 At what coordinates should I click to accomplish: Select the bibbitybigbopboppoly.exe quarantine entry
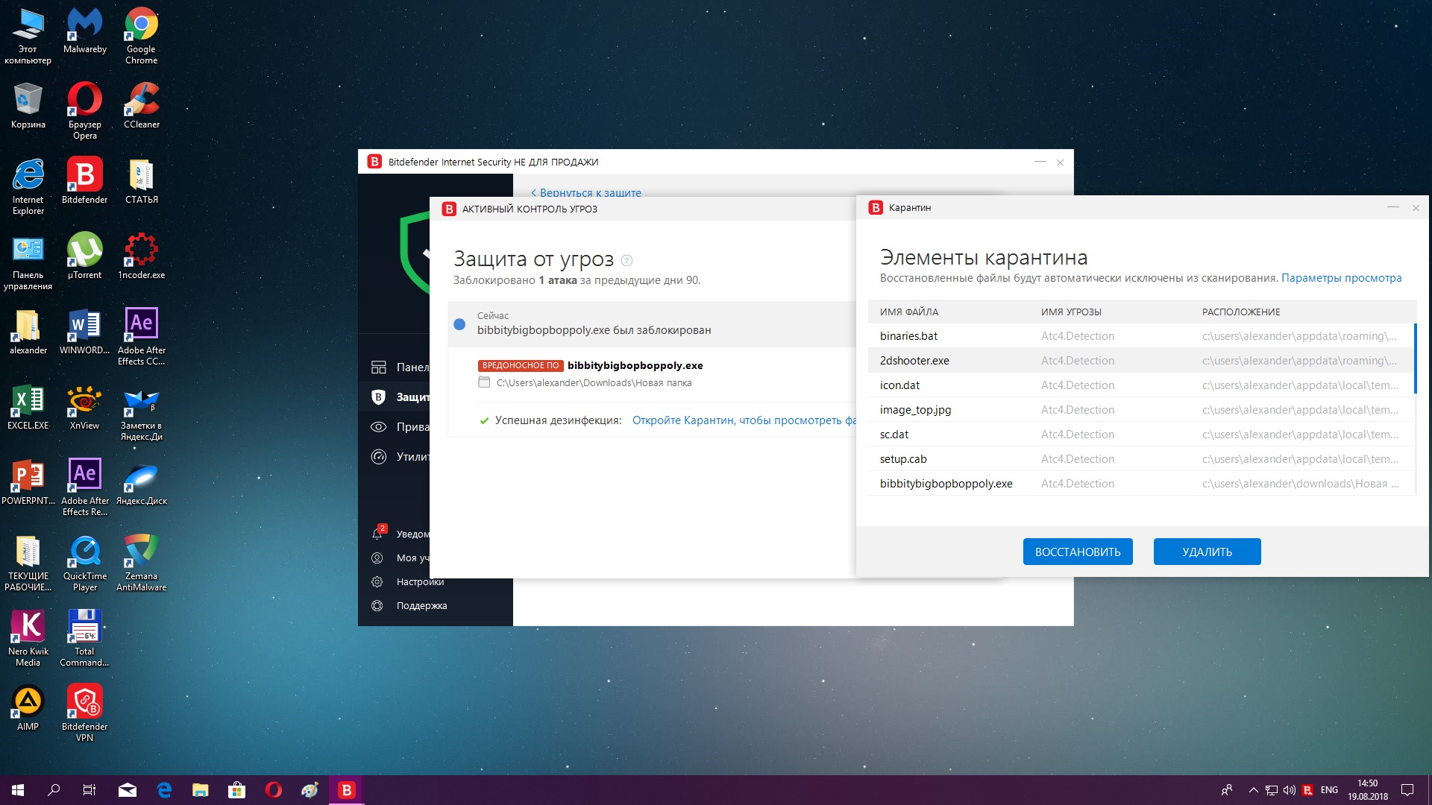coord(946,484)
